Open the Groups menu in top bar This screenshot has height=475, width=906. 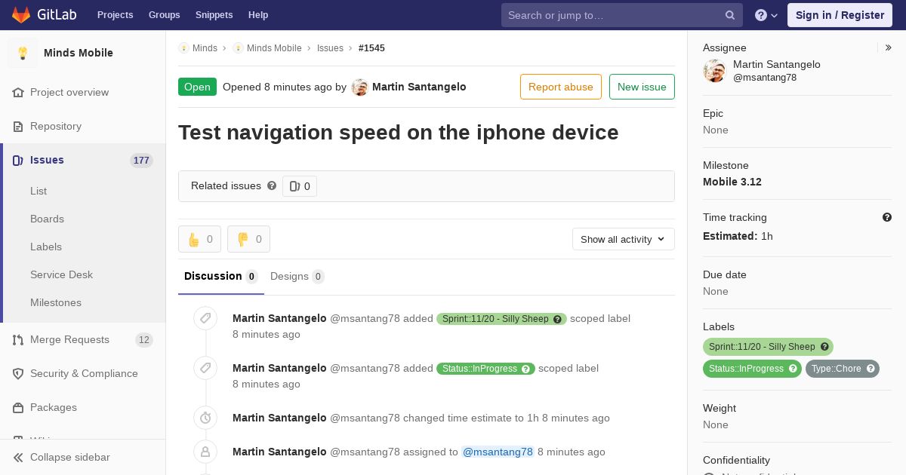click(x=164, y=15)
